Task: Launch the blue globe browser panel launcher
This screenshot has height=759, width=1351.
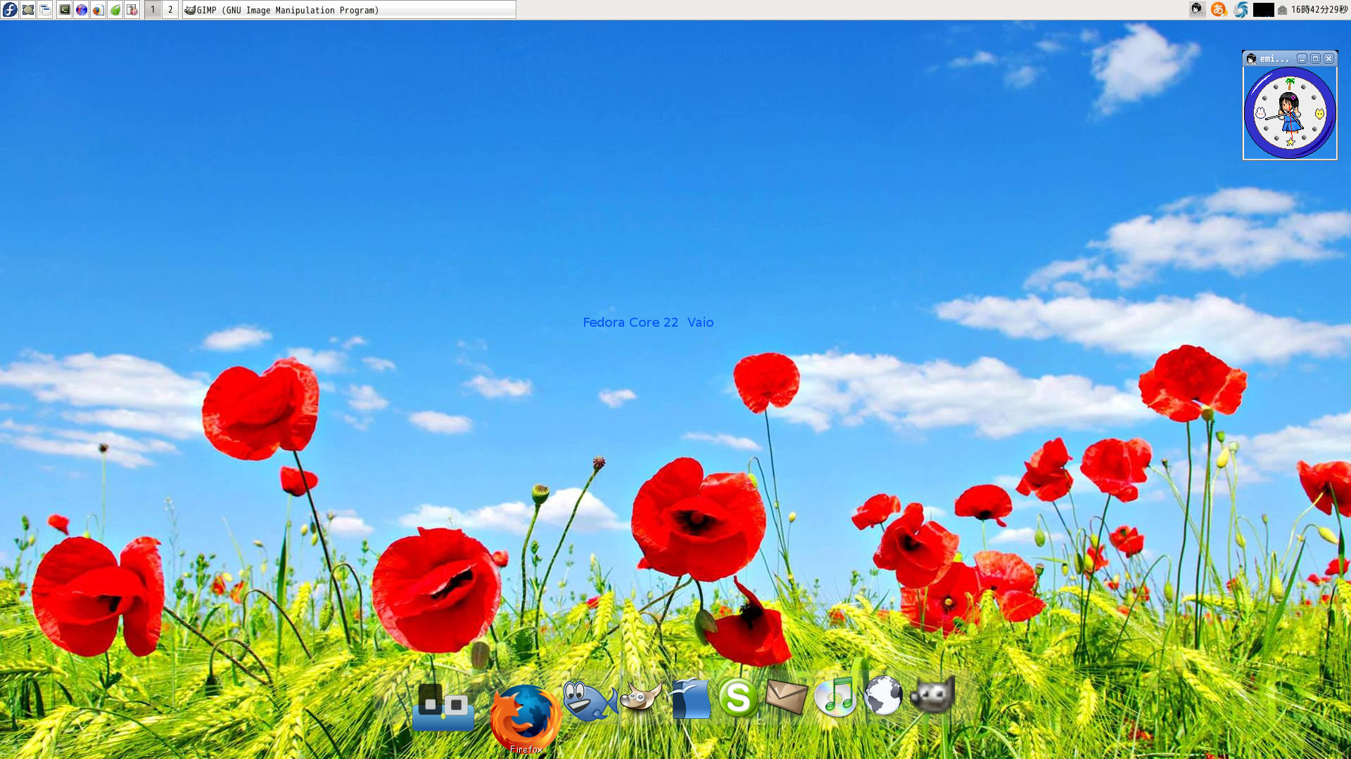Action: point(82,10)
